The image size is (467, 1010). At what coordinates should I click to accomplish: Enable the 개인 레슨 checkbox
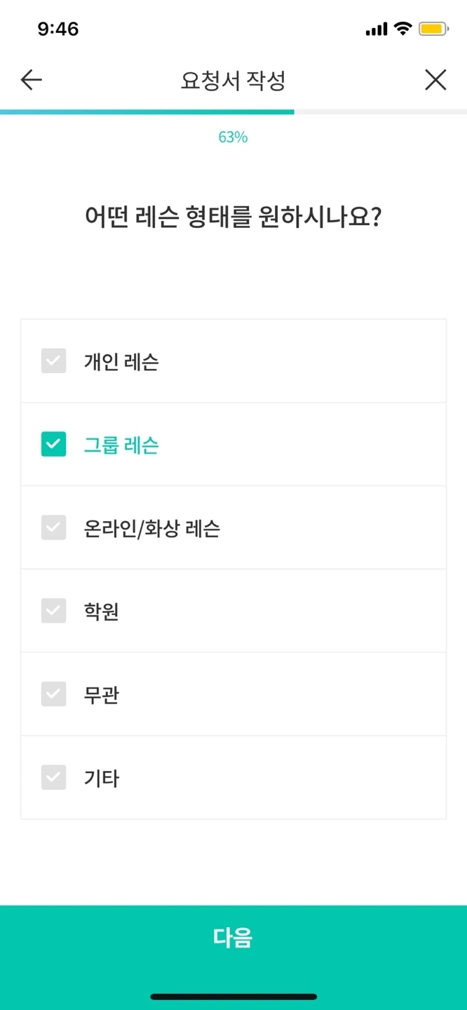click(53, 361)
